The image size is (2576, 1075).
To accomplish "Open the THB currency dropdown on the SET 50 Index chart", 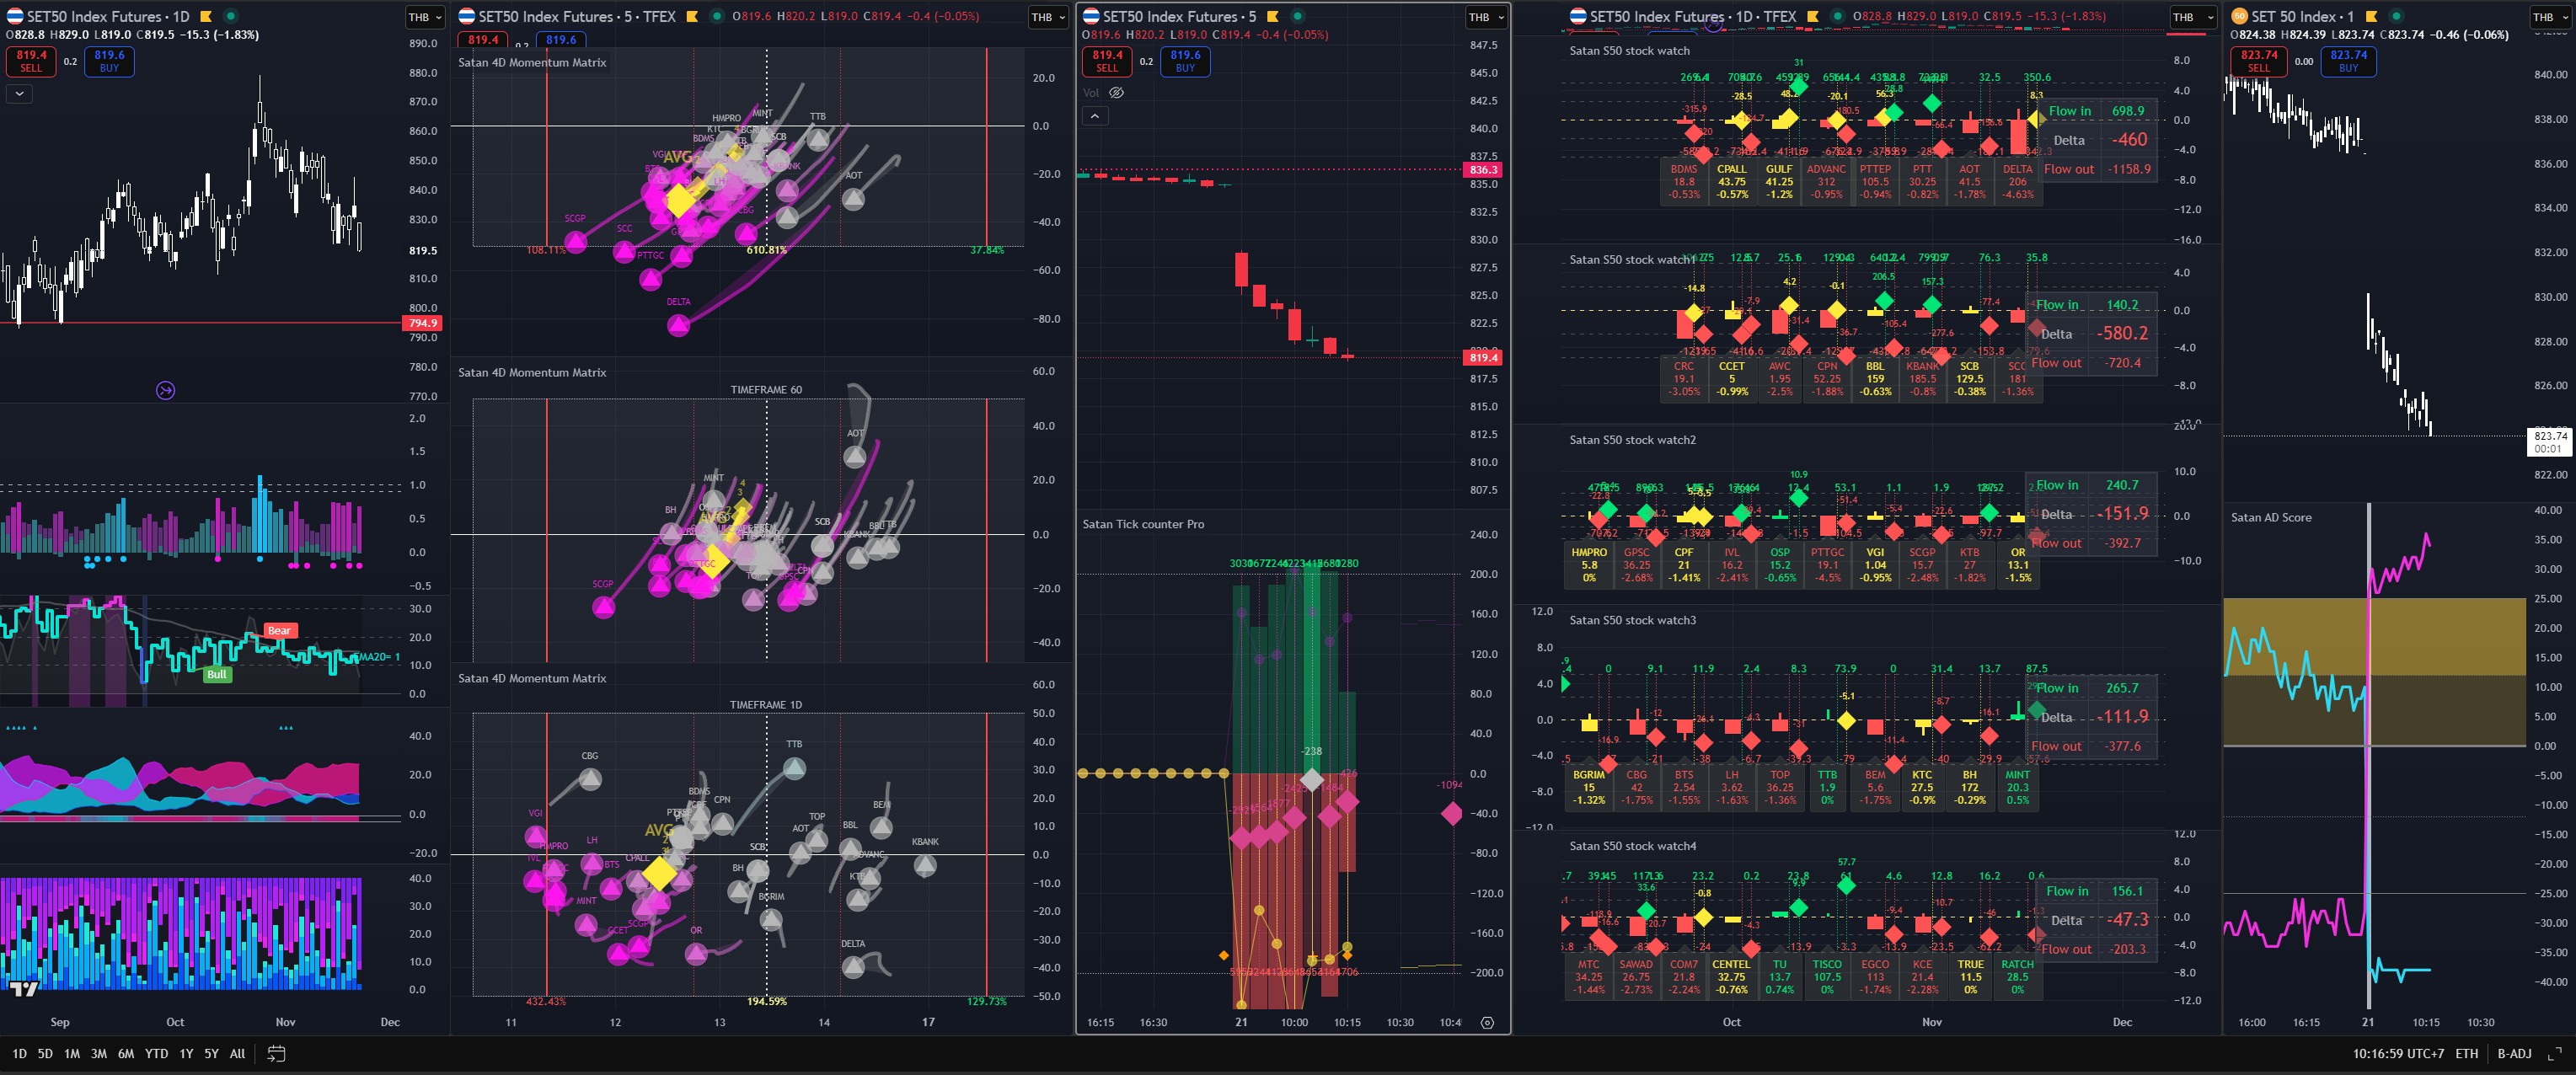I will click(2550, 17).
